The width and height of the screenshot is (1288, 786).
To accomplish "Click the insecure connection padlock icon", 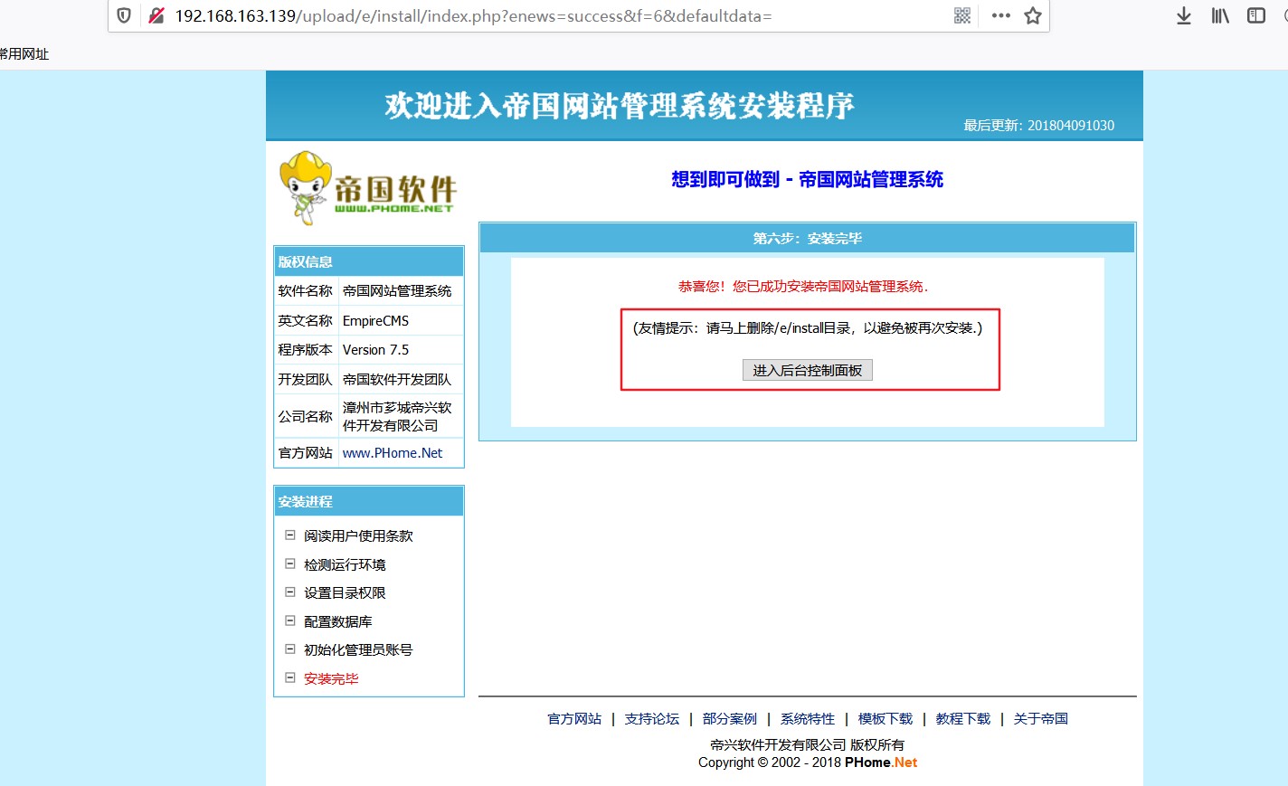I will (x=156, y=15).
